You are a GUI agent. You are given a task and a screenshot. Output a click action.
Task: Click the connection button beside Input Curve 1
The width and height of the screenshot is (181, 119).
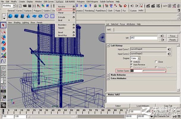point(169,49)
